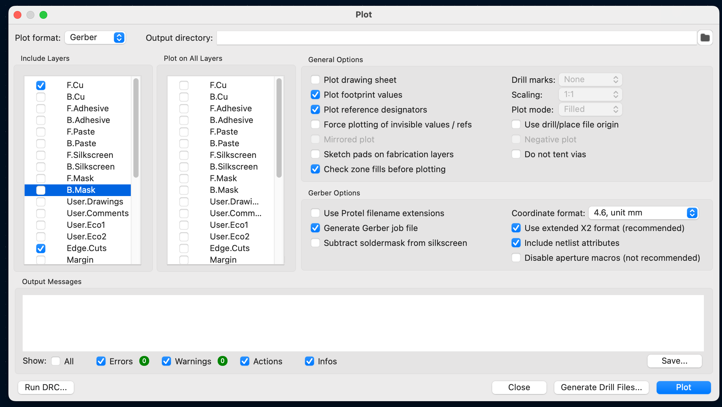
Task: Enable Subtract soldermask from silkscreen
Action: (315, 243)
